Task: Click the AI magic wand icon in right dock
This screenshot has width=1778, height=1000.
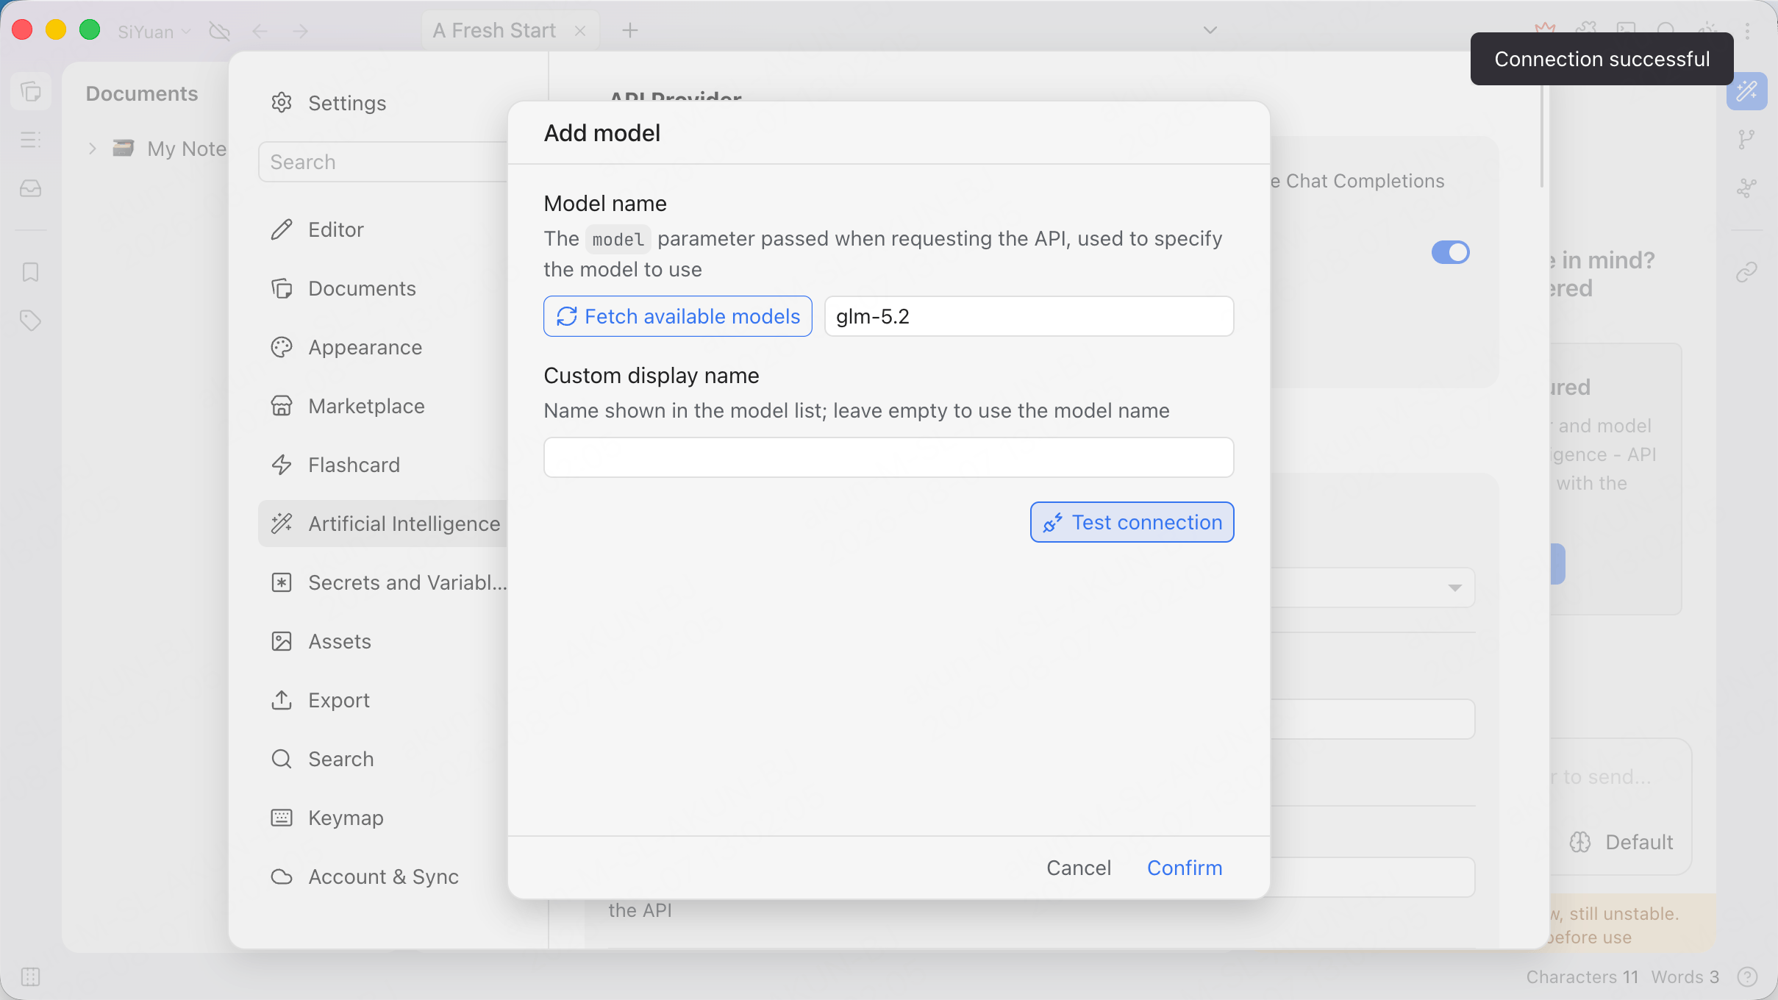Action: click(1747, 91)
